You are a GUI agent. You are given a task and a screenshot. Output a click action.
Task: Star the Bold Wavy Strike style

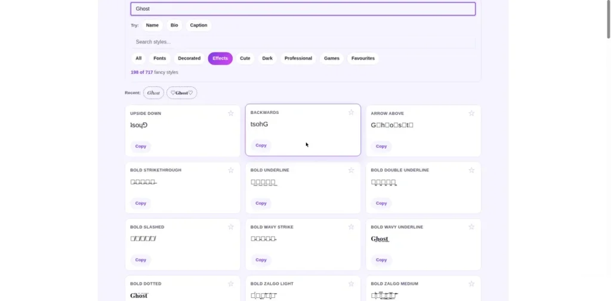coord(351,227)
